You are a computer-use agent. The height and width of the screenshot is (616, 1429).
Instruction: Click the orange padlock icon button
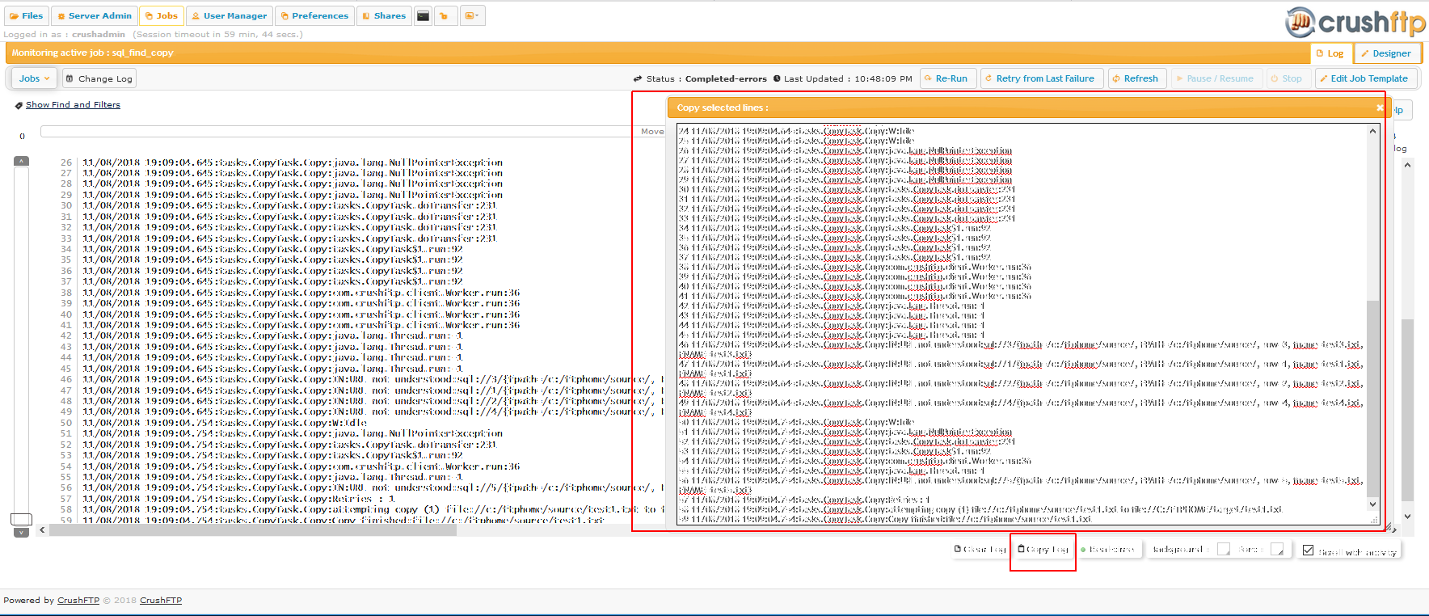click(445, 15)
